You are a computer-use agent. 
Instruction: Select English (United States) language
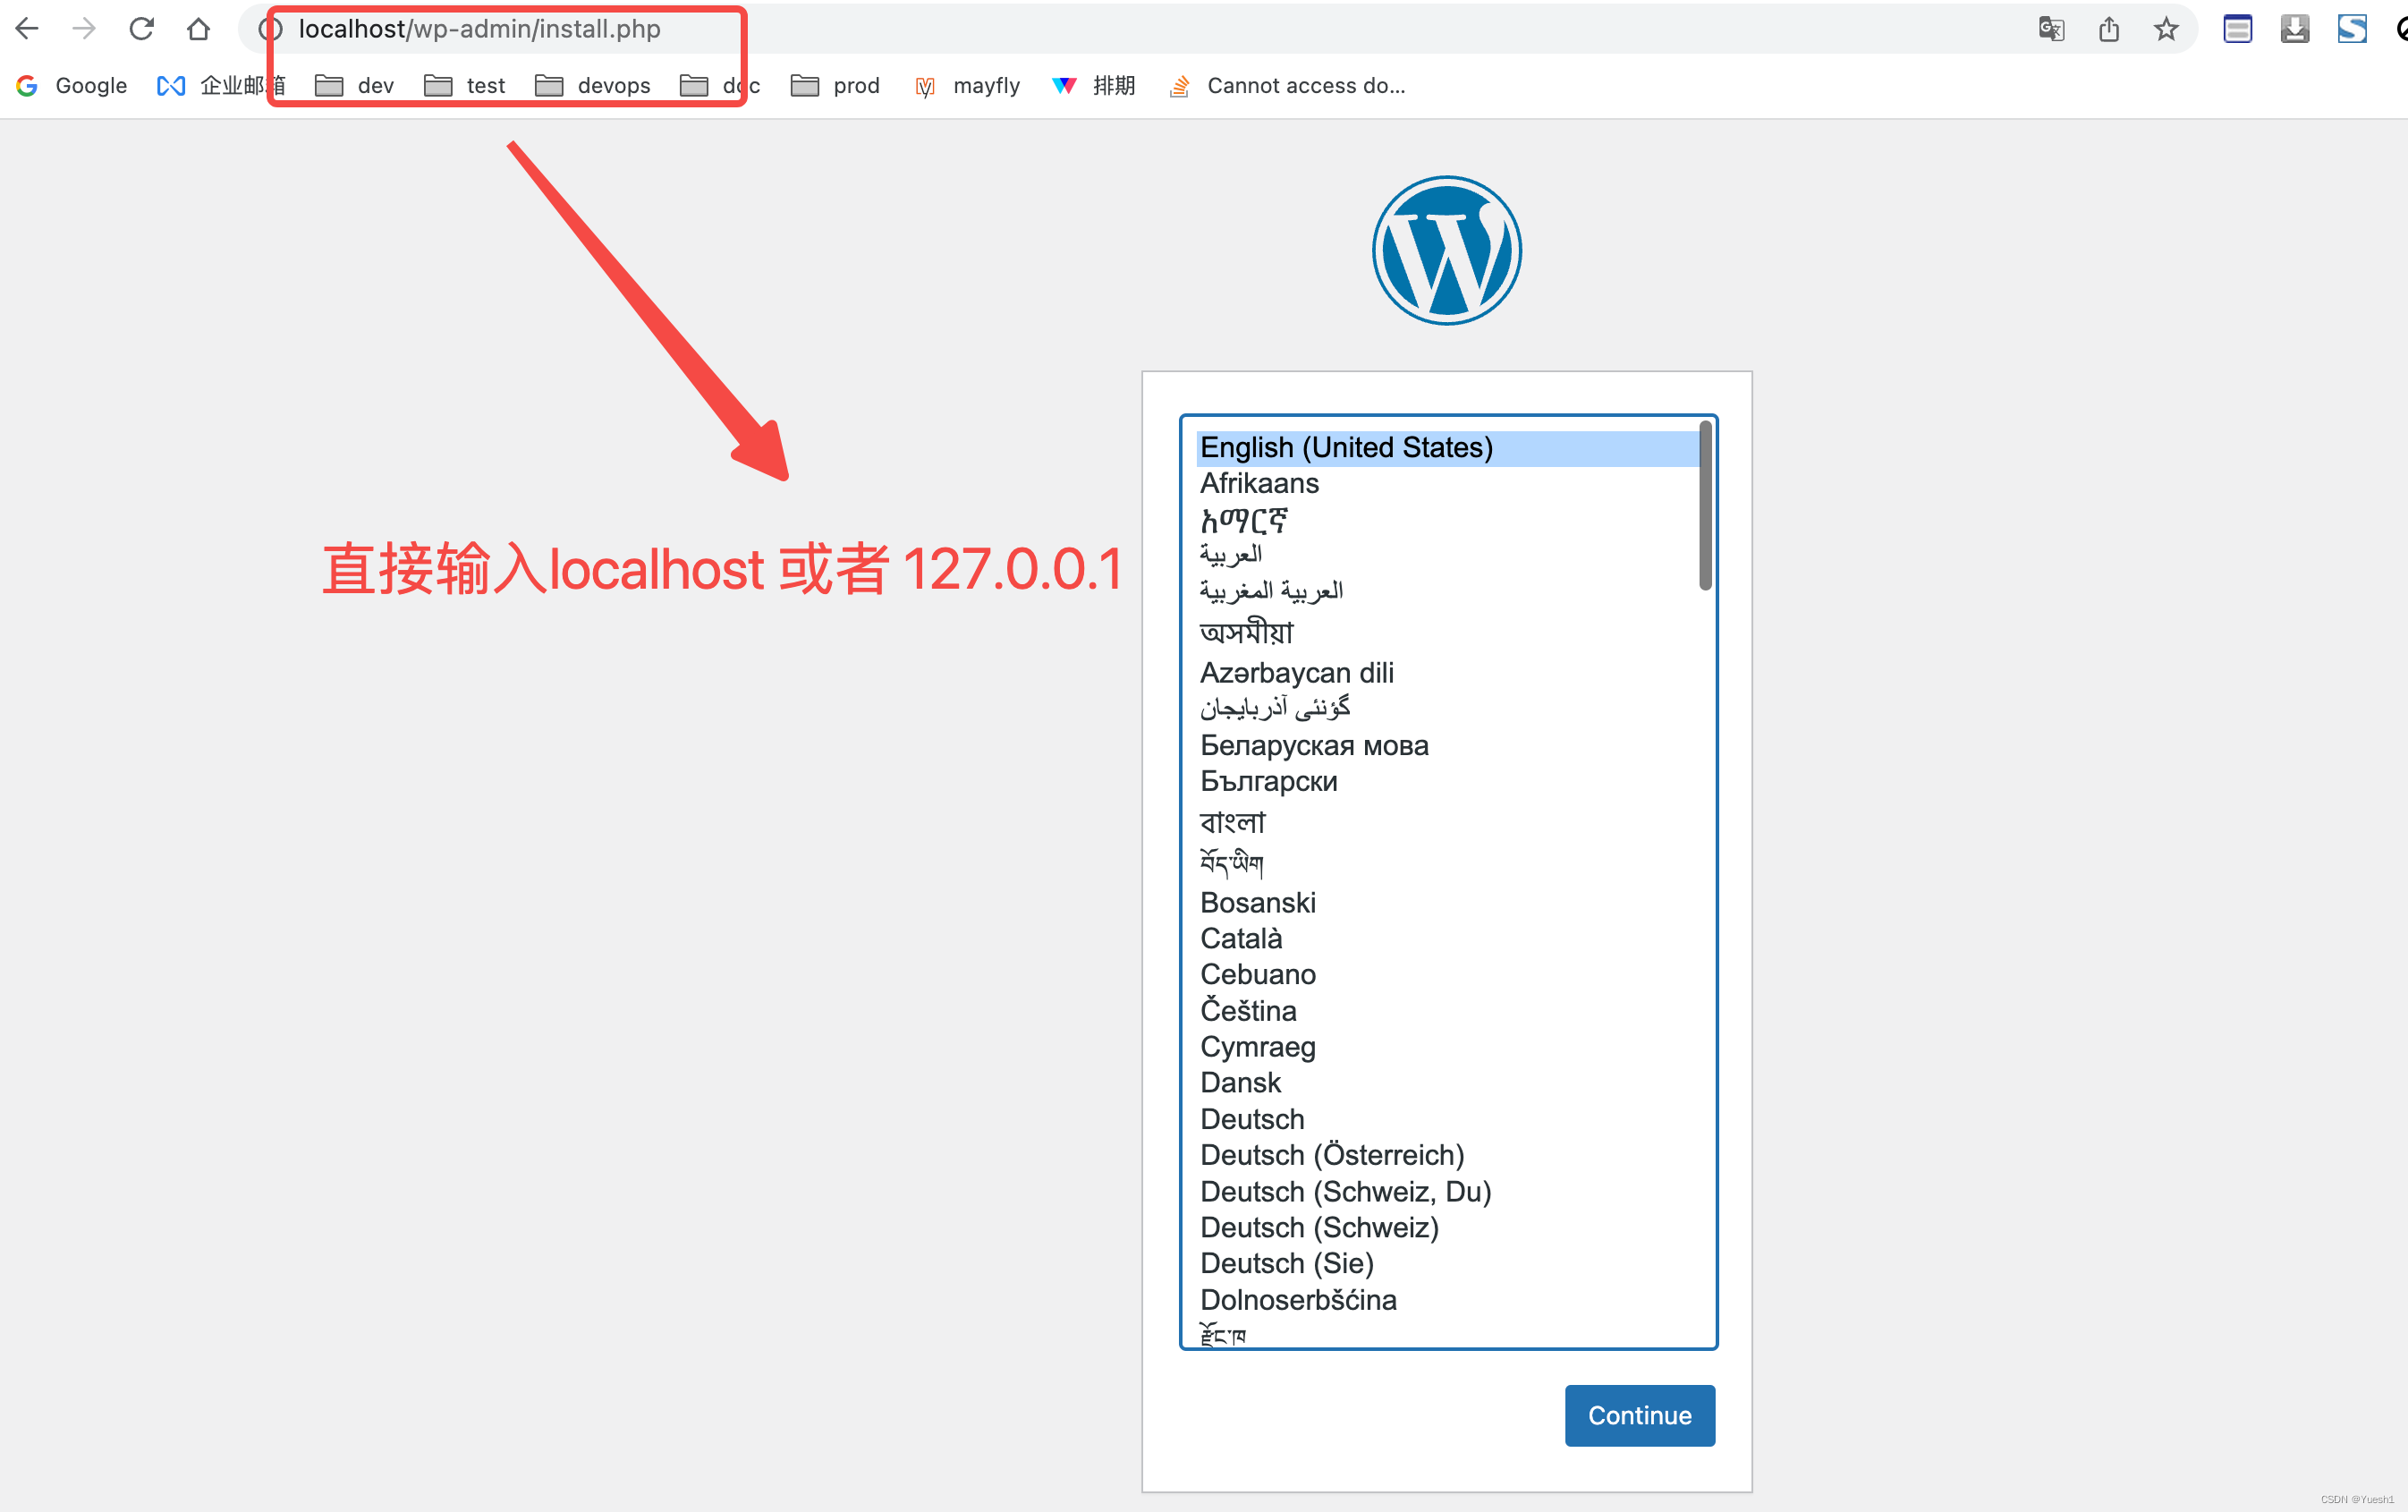[x=1447, y=447]
